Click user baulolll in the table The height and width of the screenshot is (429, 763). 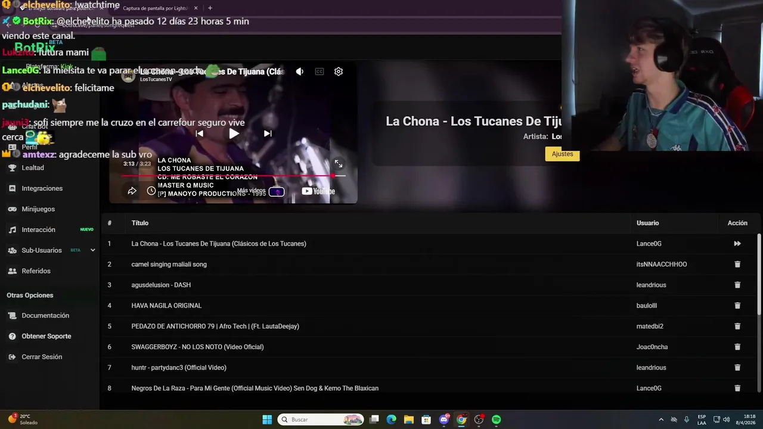click(x=647, y=306)
